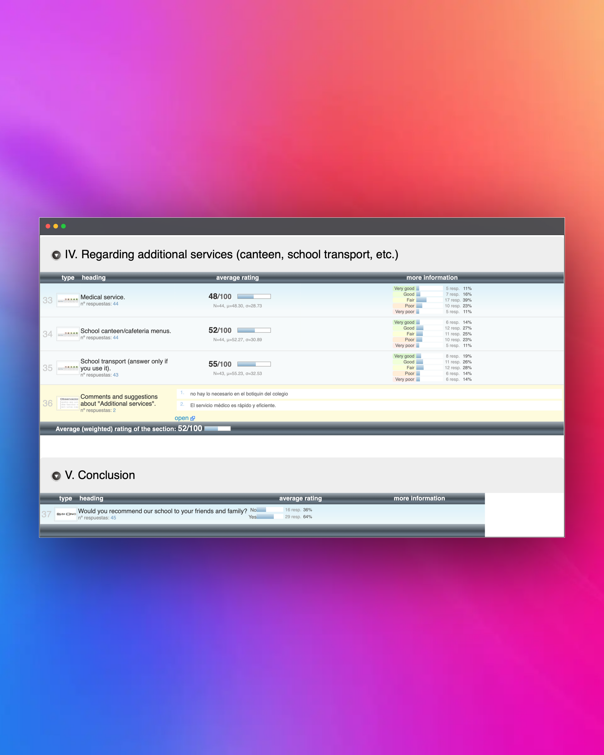
Task: Click the 'Yes' 29 resp. 64% bar
Action: (270, 517)
